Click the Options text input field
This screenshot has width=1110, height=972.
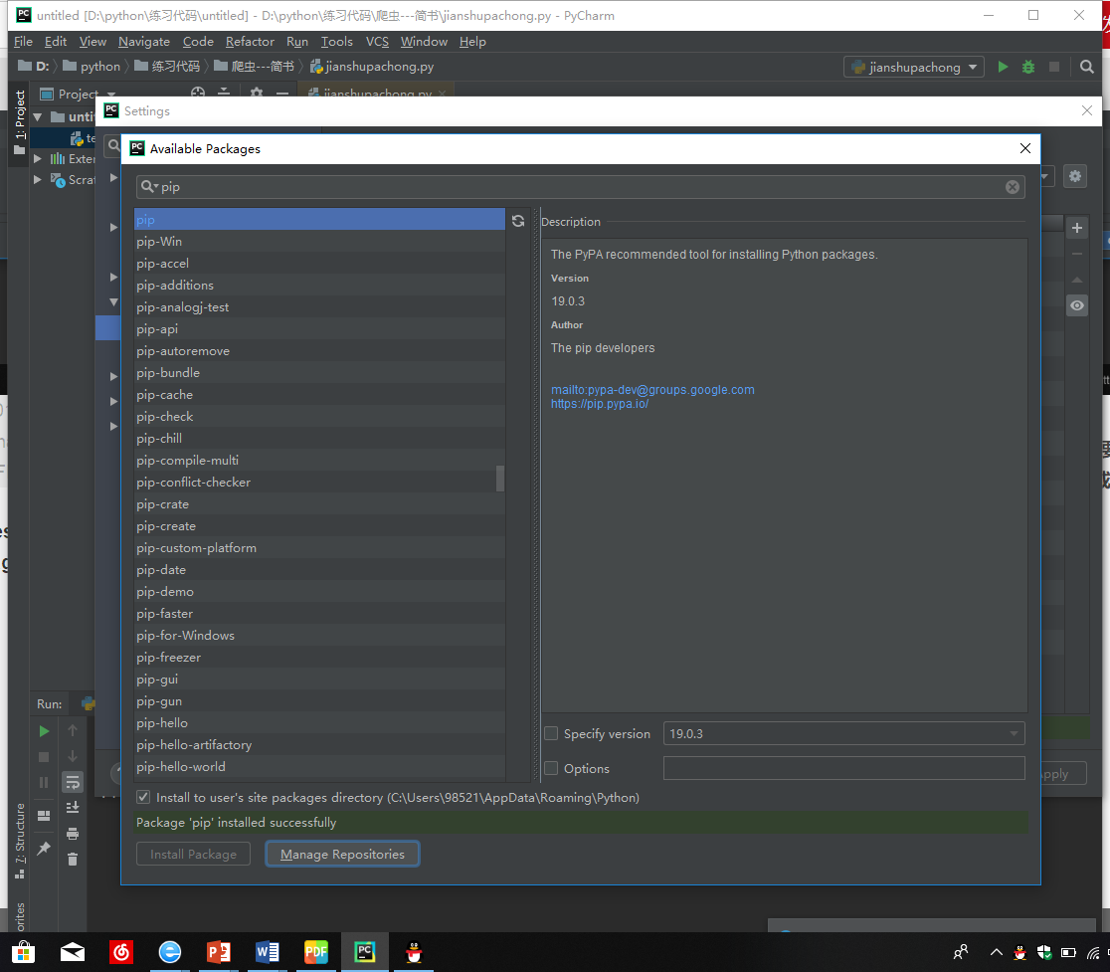click(843, 768)
